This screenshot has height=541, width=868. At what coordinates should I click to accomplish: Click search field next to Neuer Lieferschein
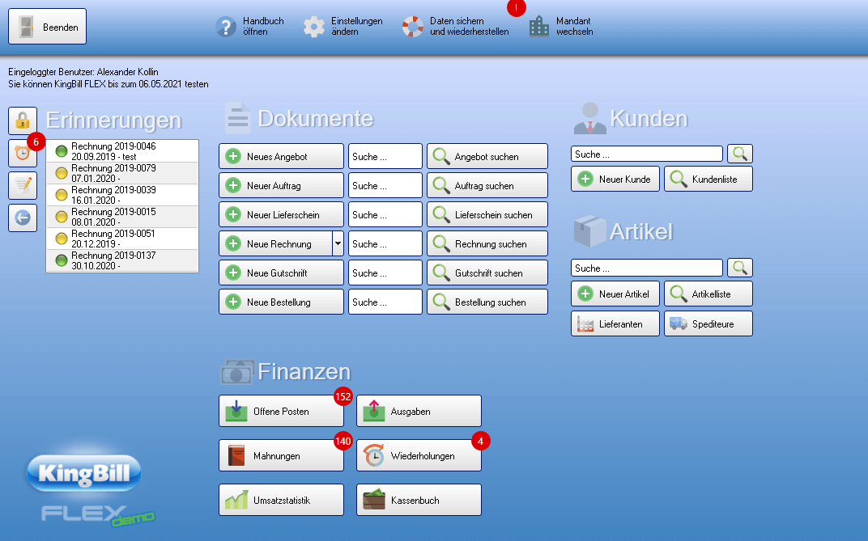pos(385,214)
